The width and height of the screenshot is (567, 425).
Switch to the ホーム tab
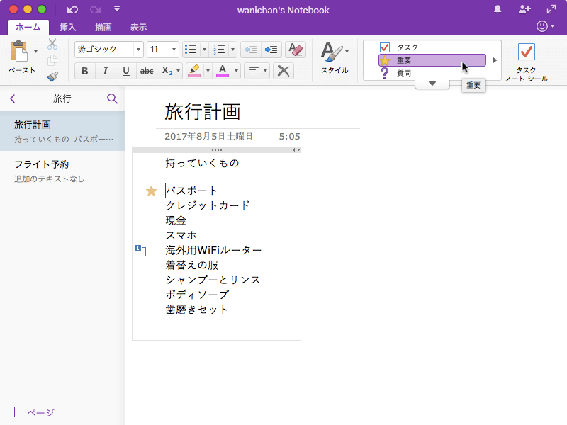(28, 27)
